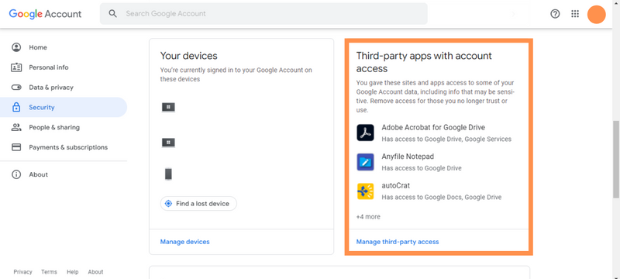Open Data & privacy section
Viewport: 620px width, 279px height.
[x=64, y=88]
